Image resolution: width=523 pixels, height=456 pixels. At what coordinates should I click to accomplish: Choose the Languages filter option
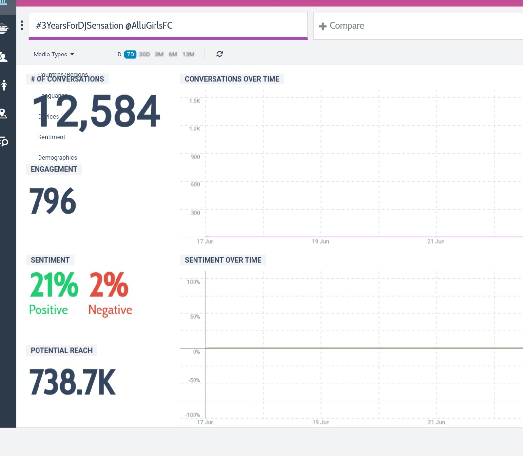tap(53, 95)
